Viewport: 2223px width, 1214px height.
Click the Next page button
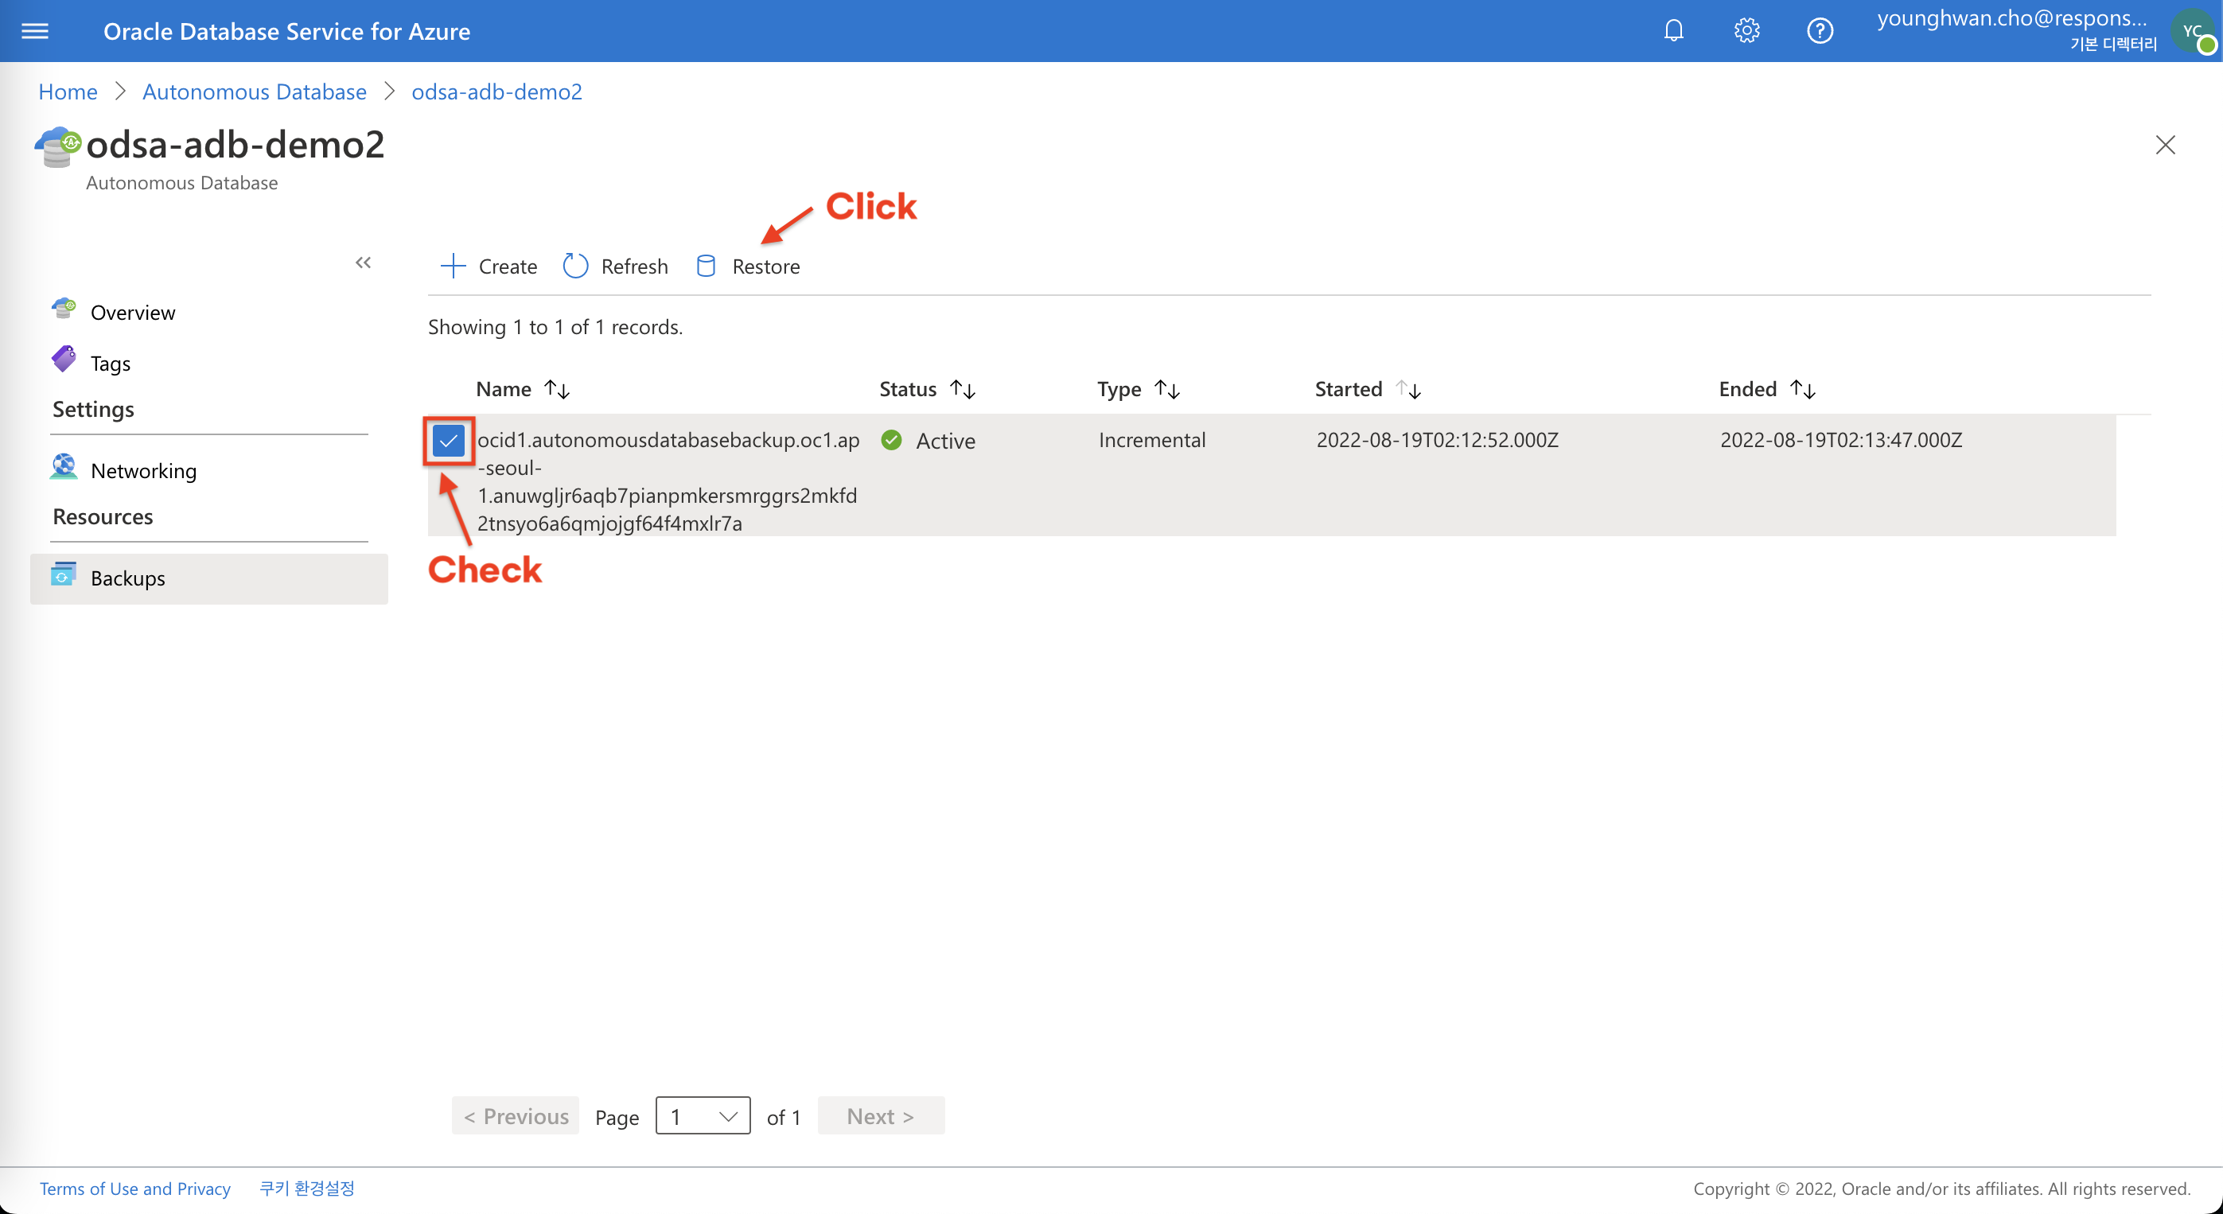coord(881,1116)
